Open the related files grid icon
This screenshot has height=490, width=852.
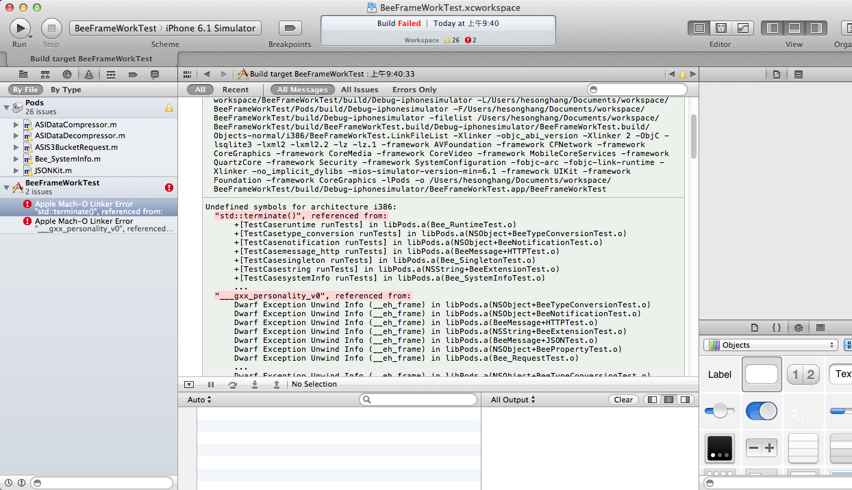[188, 74]
